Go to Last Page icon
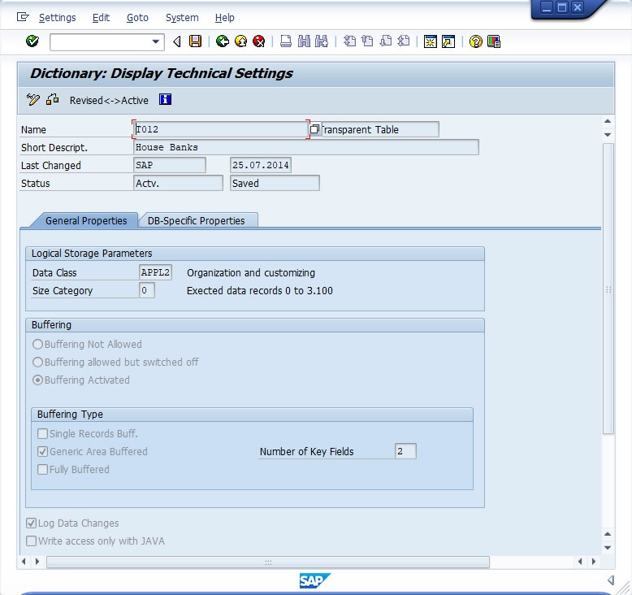Image resolution: width=632 pixels, height=595 pixels. [404, 41]
